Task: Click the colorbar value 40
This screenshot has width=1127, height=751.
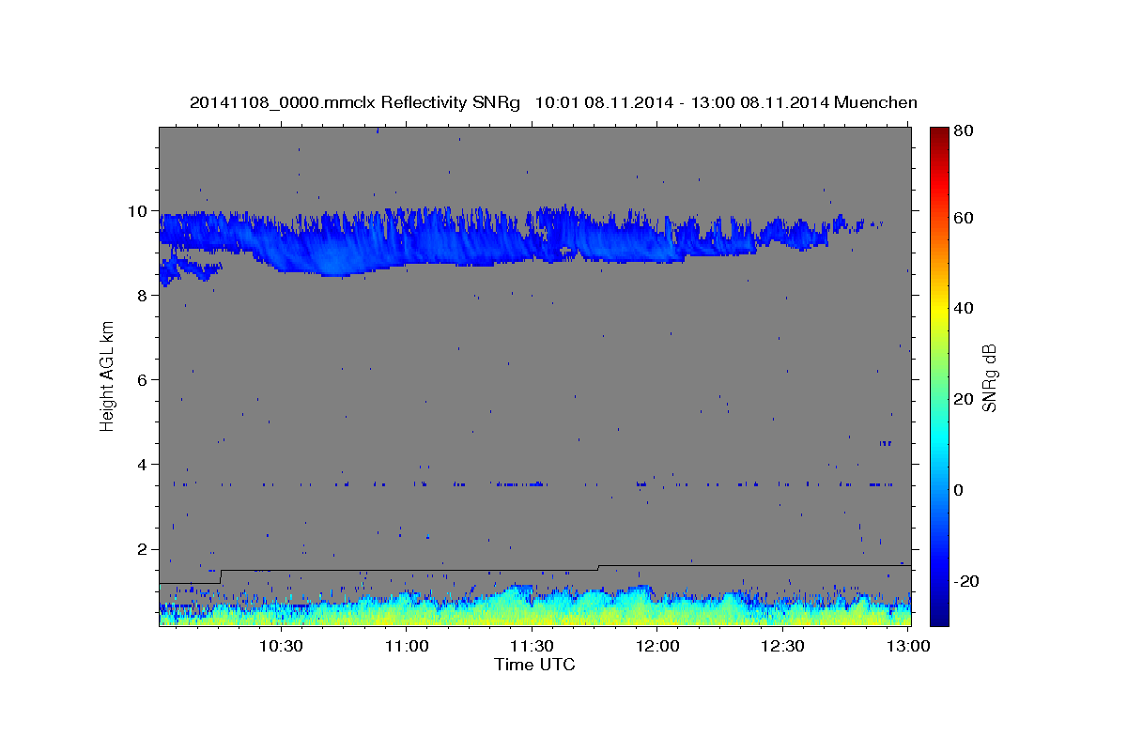Action: tap(963, 309)
